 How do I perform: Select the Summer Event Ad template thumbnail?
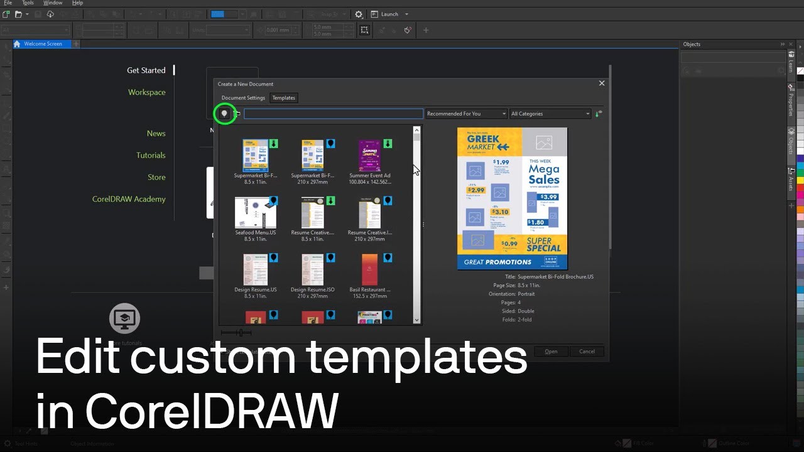click(x=369, y=155)
